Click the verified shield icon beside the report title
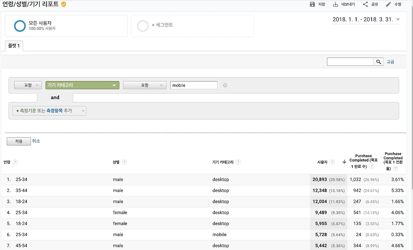 pos(64,5)
